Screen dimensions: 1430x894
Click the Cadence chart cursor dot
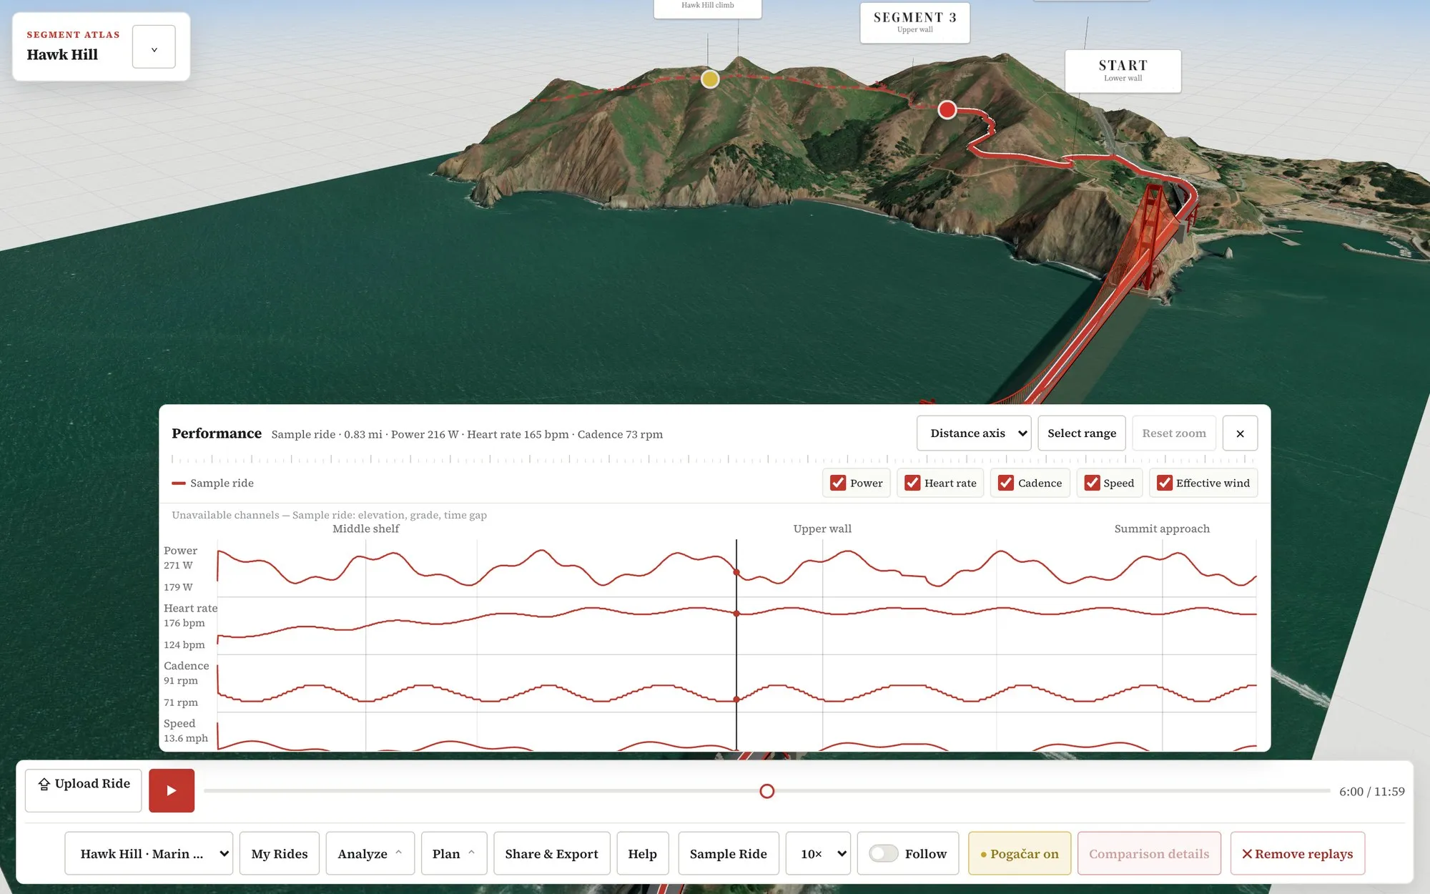pos(736,699)
